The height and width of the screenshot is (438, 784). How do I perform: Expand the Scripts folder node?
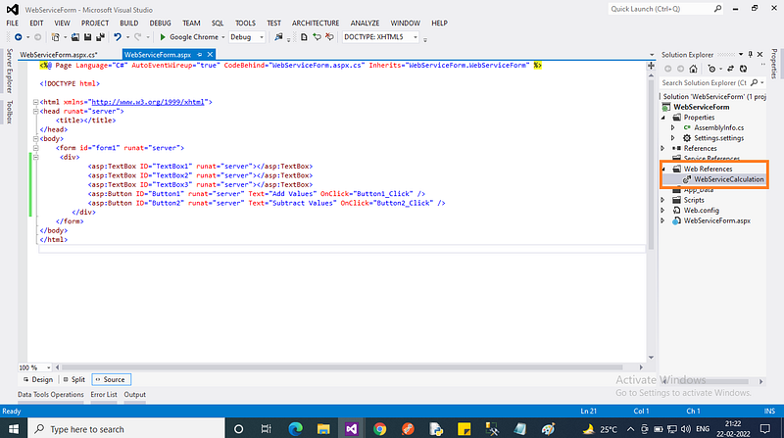coord(663,200)
